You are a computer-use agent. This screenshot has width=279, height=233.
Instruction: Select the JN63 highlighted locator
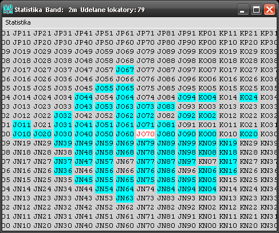coord(125,198)
